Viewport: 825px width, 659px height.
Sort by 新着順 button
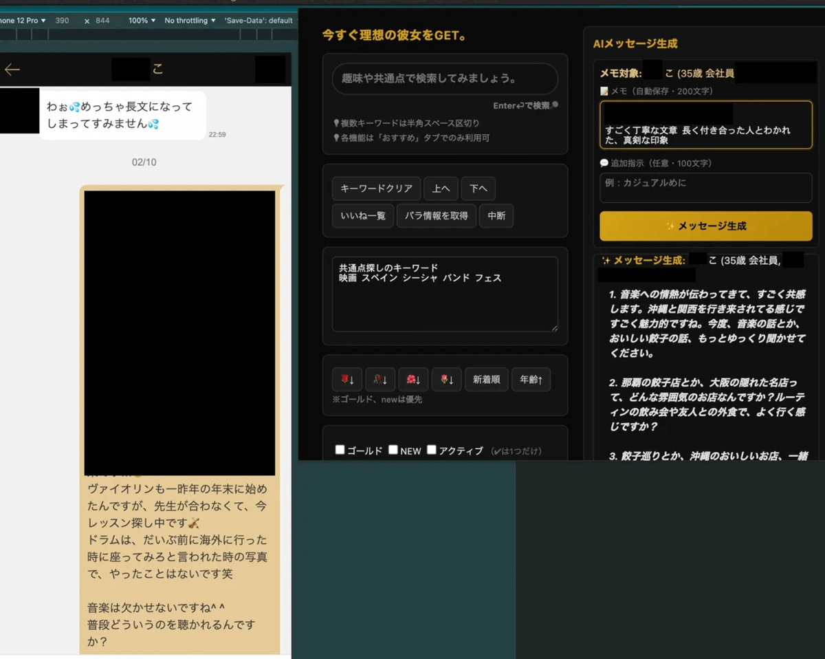point(487,379)
